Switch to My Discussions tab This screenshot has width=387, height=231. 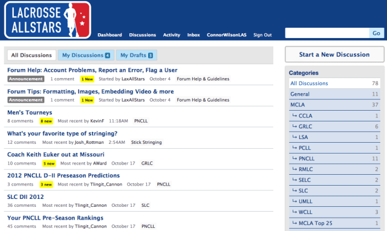pos(86,55)
